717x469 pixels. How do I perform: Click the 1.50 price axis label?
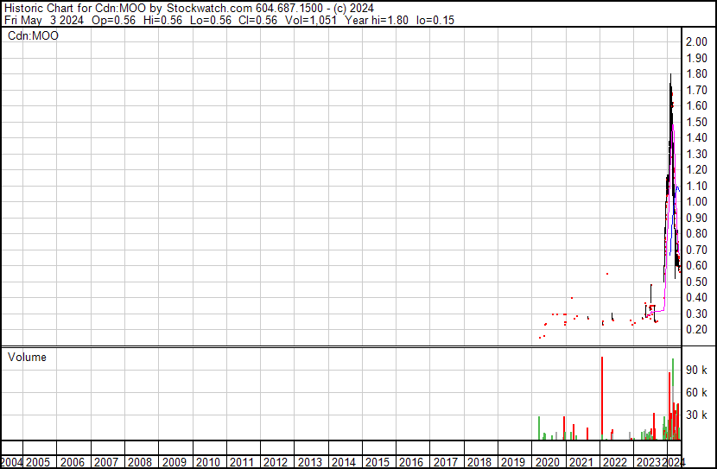(696, 122)
